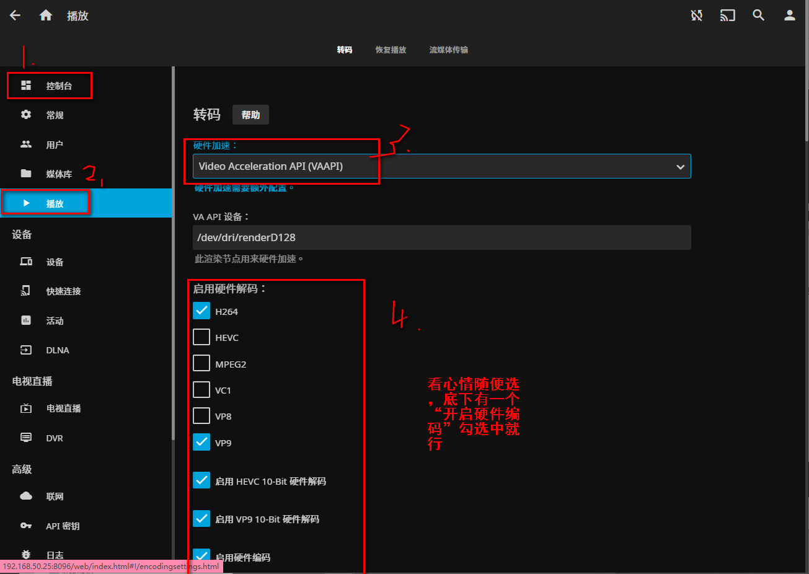The height and width of the screenshot is (574, 809).
Task: Click the 设备 devices icon
Action: 26,262
